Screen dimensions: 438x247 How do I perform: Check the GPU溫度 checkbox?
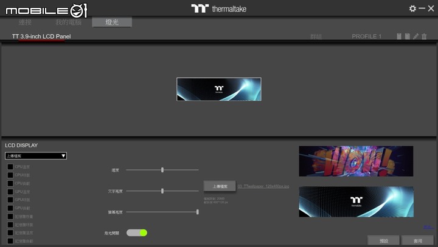coord(10,192)
